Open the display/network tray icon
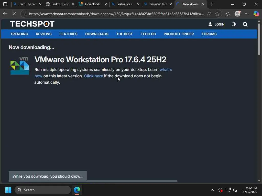The height and width of the screenshot is (196, 262). pos(228,190)
